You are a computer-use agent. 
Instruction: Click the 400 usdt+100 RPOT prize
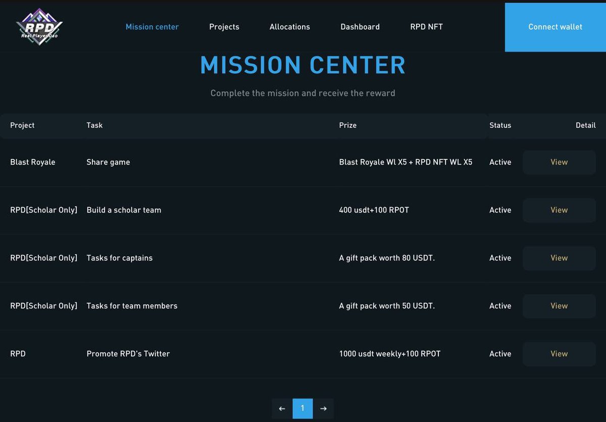tap(374, 210)
